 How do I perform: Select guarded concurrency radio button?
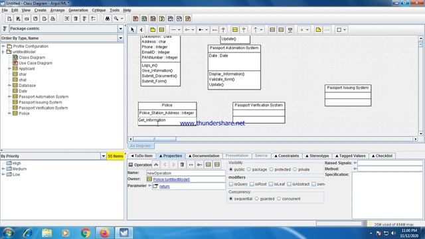click(x=257, y=199)
